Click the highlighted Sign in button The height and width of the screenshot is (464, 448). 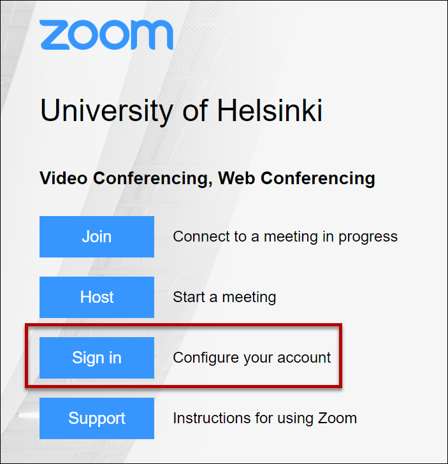[x=97, y=358]
